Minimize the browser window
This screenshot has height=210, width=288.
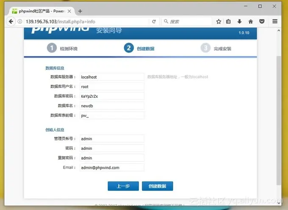(246, 6)
